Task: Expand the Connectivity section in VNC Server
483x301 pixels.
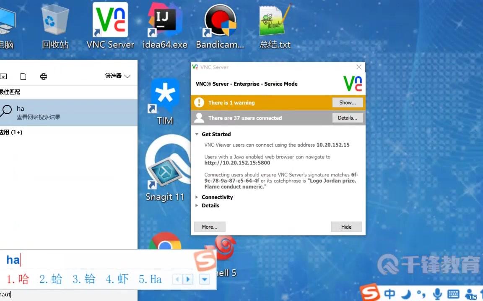Action: tap(217, 197)
